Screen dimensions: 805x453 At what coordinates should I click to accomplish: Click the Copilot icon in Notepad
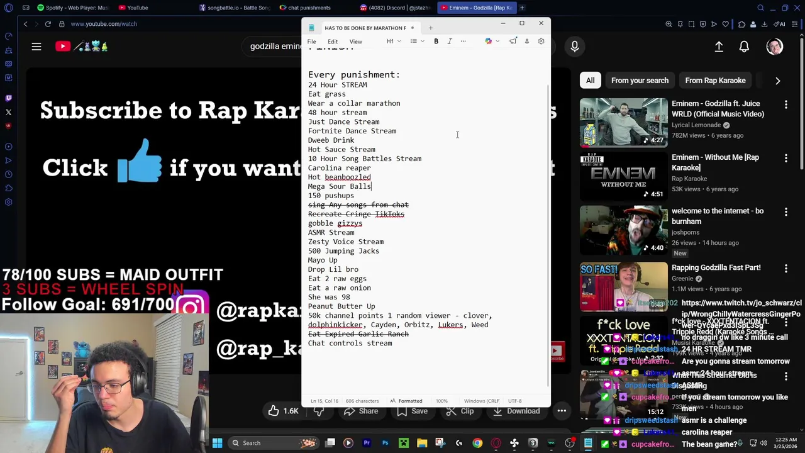tap(489, 42)
